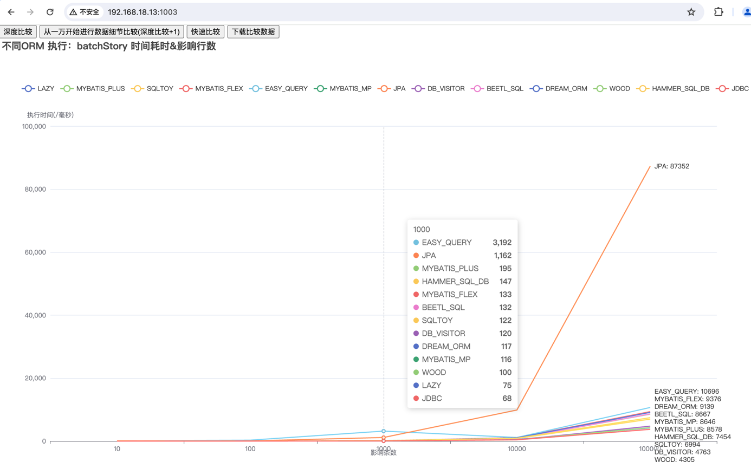Toggle the JDBC legend item
Screen dimensions: 751x462
pos(732,88)
